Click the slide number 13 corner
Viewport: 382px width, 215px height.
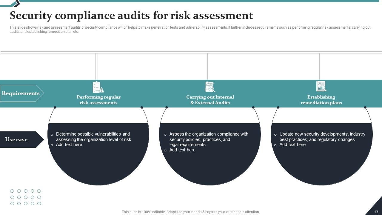pyautogui.click(x=376, y=211)
